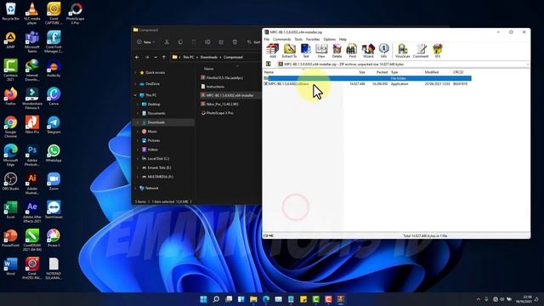544x306 pixels.
Task: Open Audacity desktop shortcut
Action: coord(54,68)
